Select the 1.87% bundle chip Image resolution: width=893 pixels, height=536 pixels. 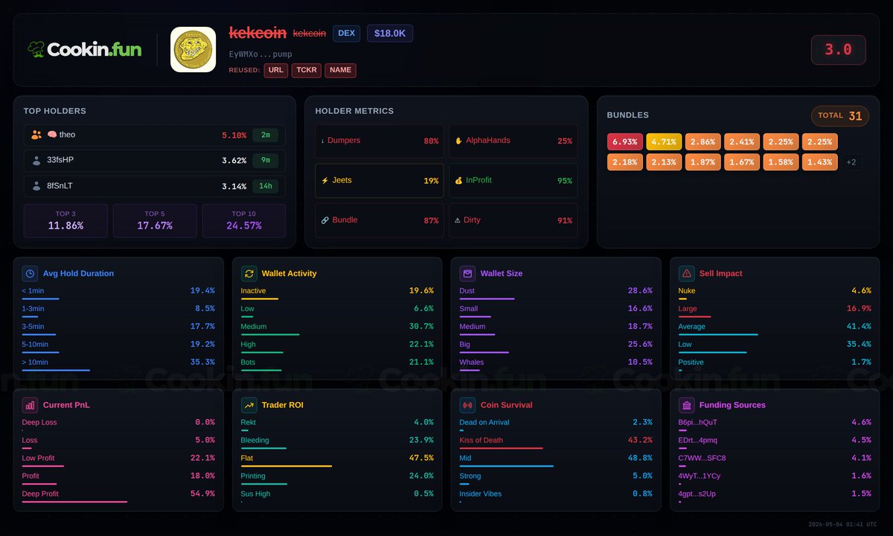click(703, 162)
